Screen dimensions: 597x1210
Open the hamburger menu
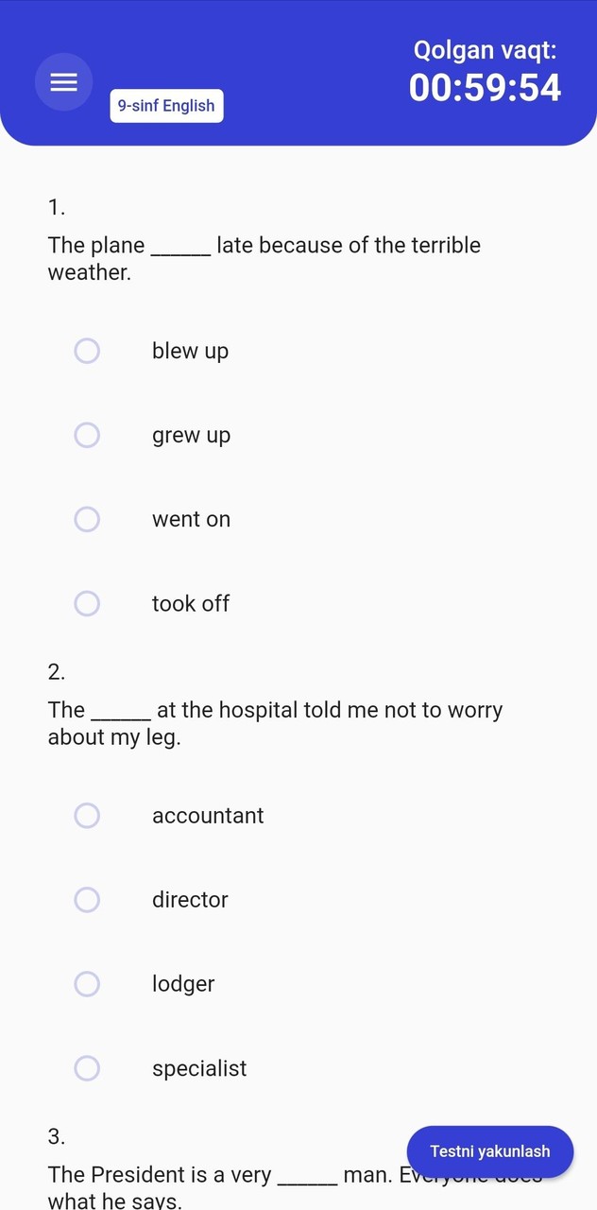click(63, 82)
